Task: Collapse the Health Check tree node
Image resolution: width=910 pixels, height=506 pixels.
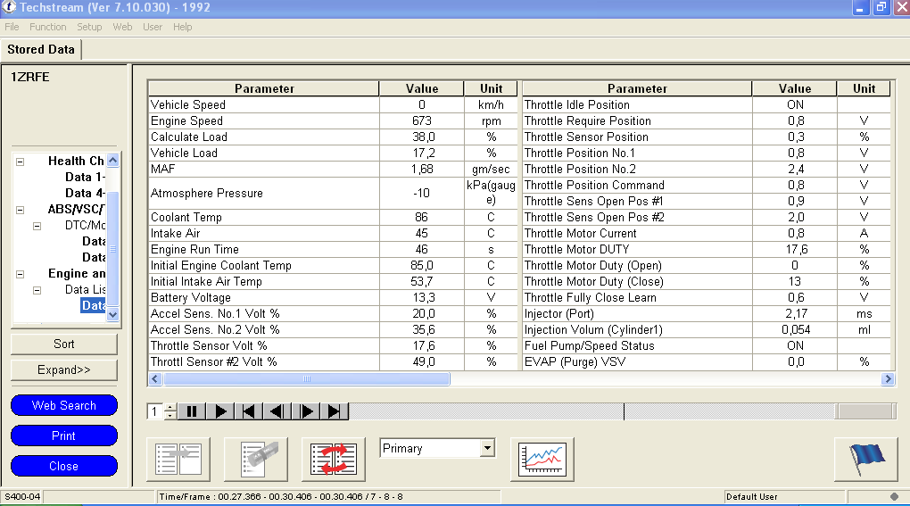Action: [x=20, y=162]
